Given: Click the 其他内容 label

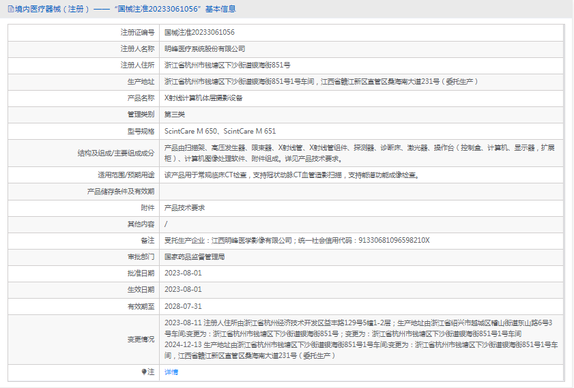Looking at the screenshot, I should pos(141,224).
